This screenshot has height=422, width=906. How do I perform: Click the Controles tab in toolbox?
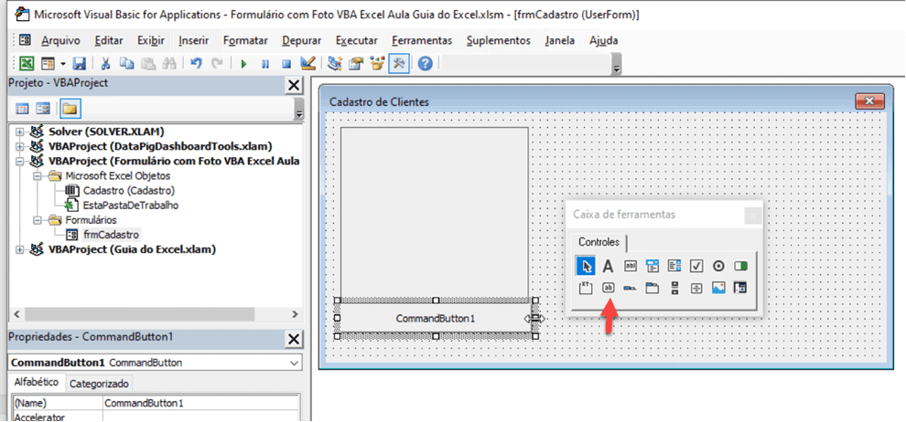pyautogui.click(x=599, y=242)
